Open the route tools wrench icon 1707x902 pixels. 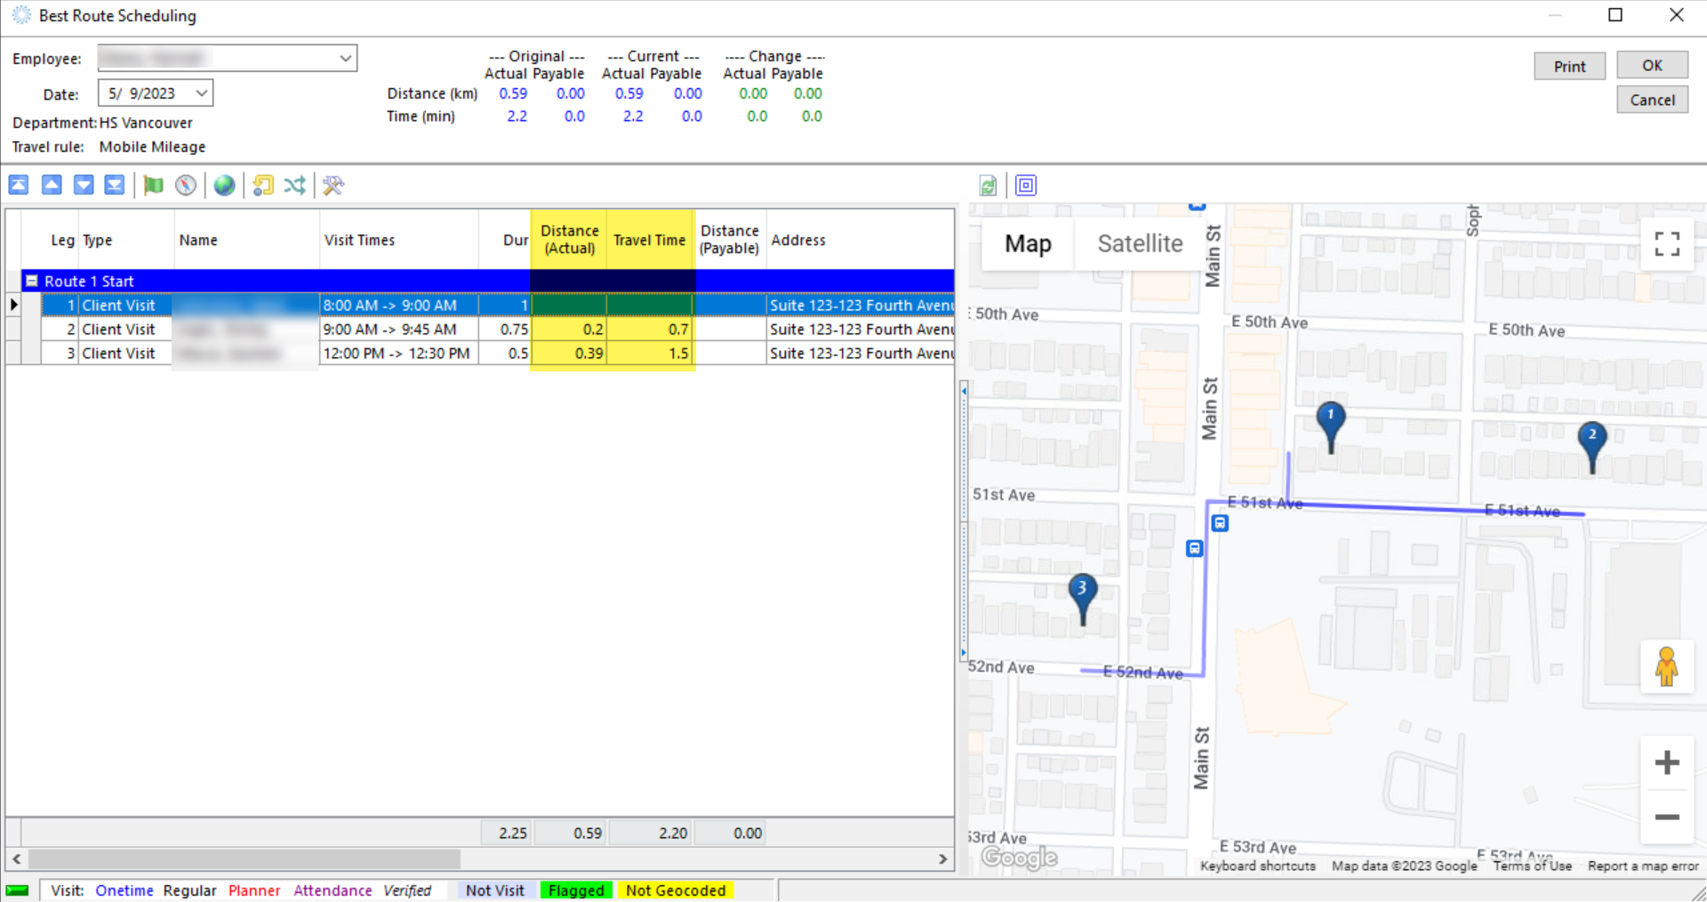point(333,185)
